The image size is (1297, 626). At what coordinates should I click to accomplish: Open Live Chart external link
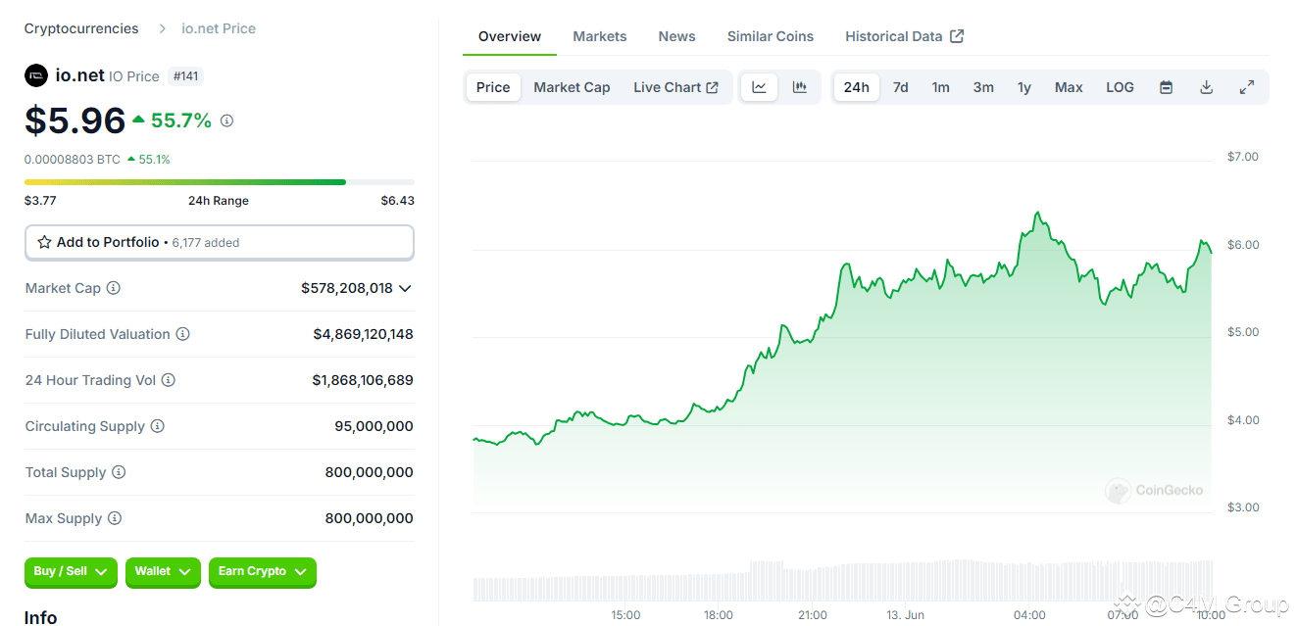tap(676, 87)
